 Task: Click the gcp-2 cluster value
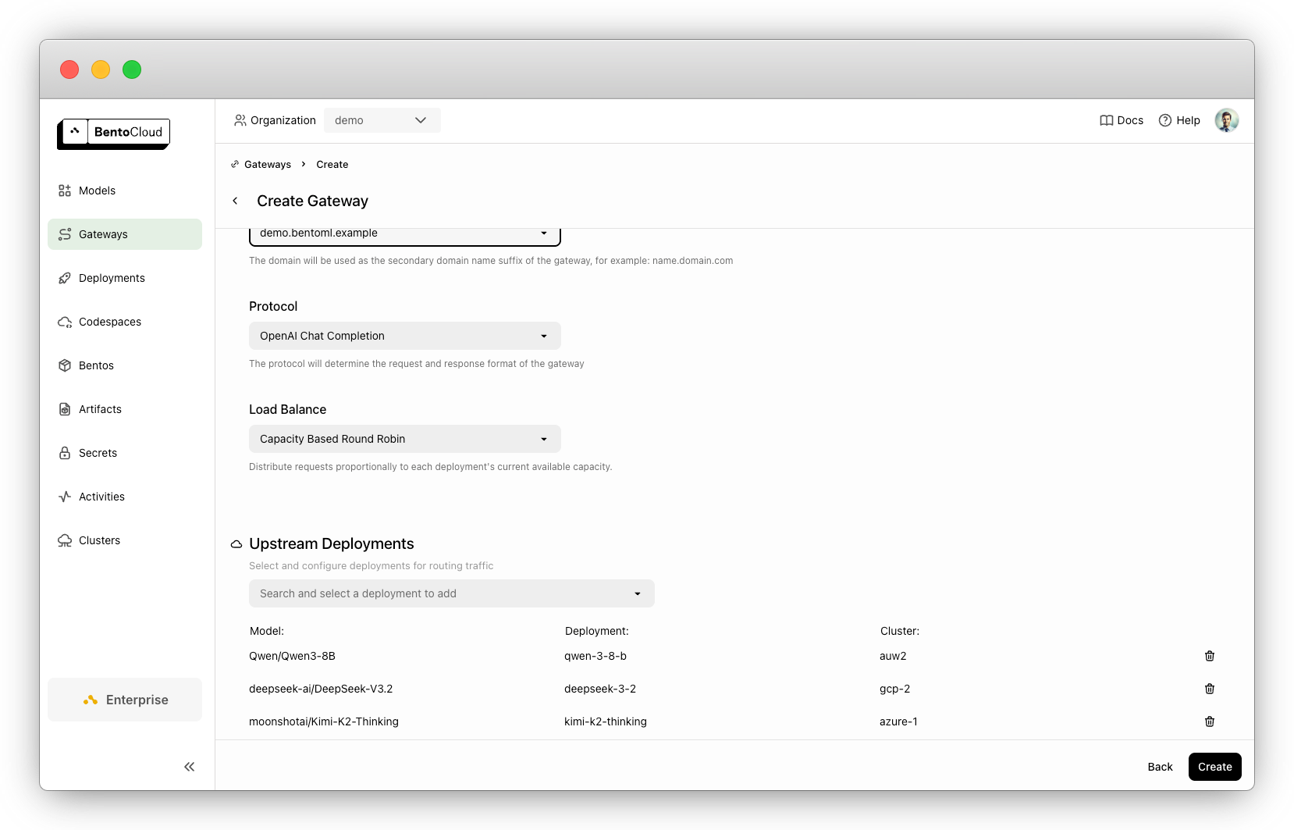(x=895, y=689)
